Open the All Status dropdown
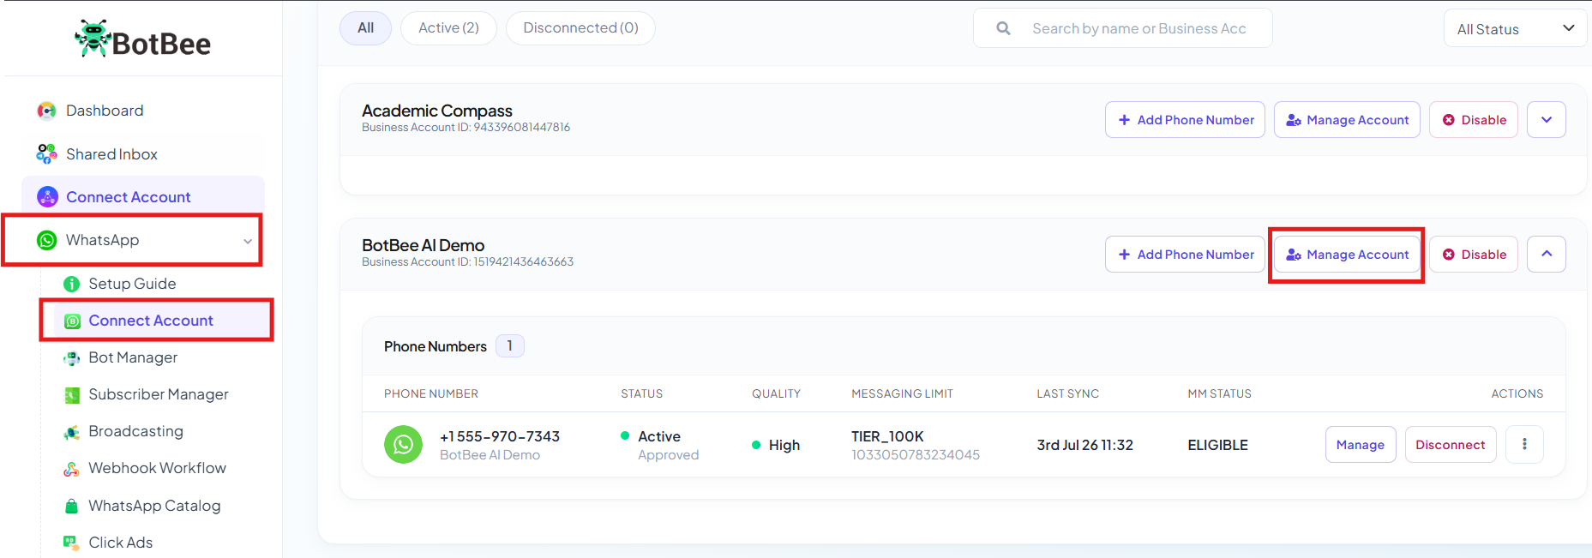 1515,28
